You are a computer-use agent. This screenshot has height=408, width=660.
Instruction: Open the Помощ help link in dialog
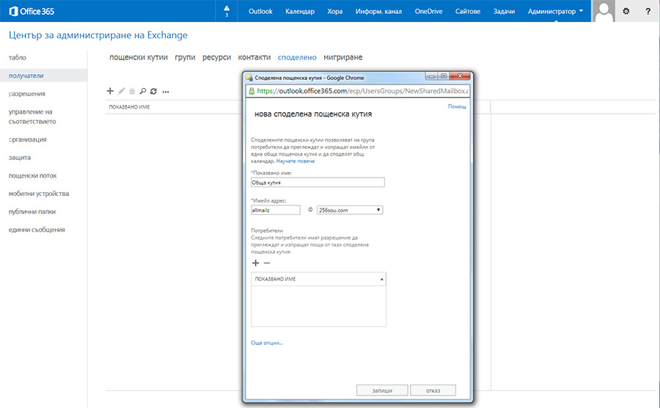point(457,106)
